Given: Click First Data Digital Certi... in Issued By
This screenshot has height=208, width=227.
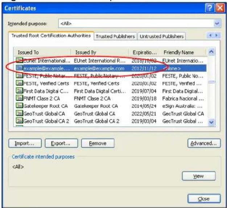Looking at the screenshot, I should point(100,91).
